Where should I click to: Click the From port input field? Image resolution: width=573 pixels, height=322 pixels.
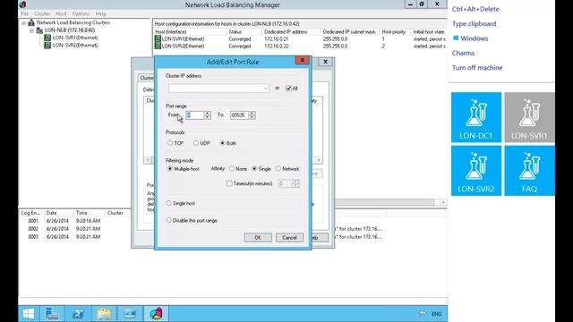[195, 115]
